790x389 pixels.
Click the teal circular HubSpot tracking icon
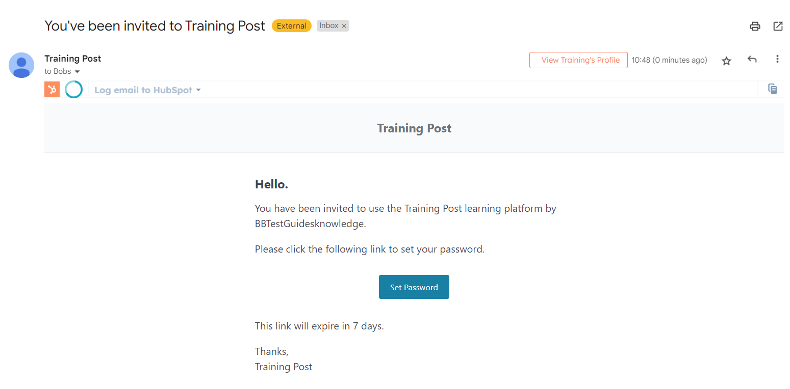(x=74, y=90)
